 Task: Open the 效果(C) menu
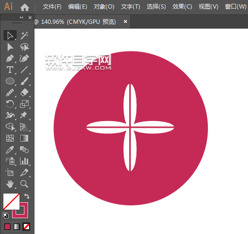tap(182, 7)
